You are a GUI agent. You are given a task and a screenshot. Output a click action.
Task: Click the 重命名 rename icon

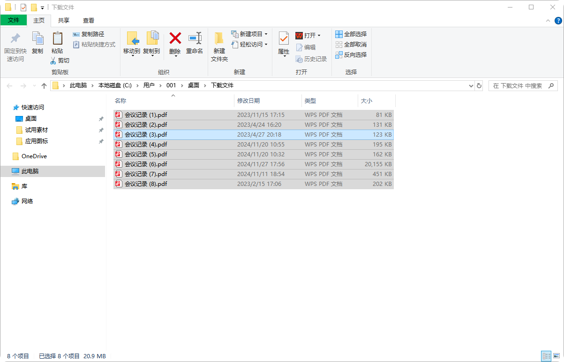[195, 39]
